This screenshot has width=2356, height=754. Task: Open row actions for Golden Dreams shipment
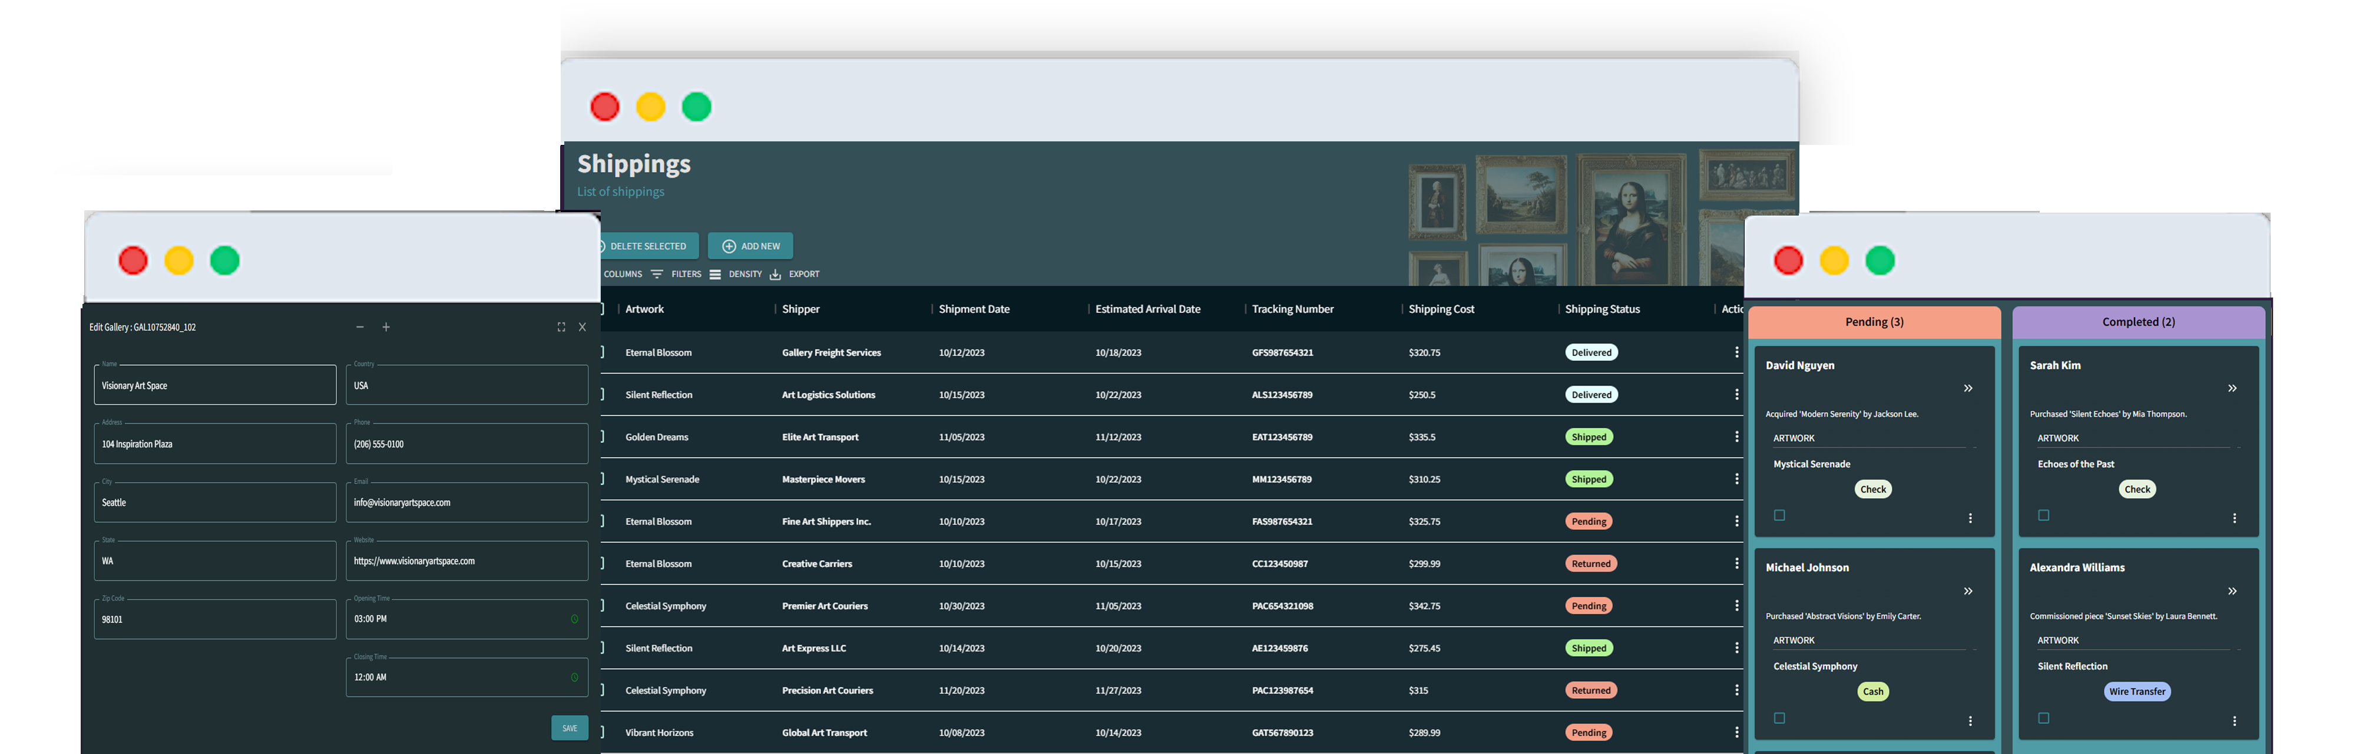pyautogui.click(x=1736, y=438)
